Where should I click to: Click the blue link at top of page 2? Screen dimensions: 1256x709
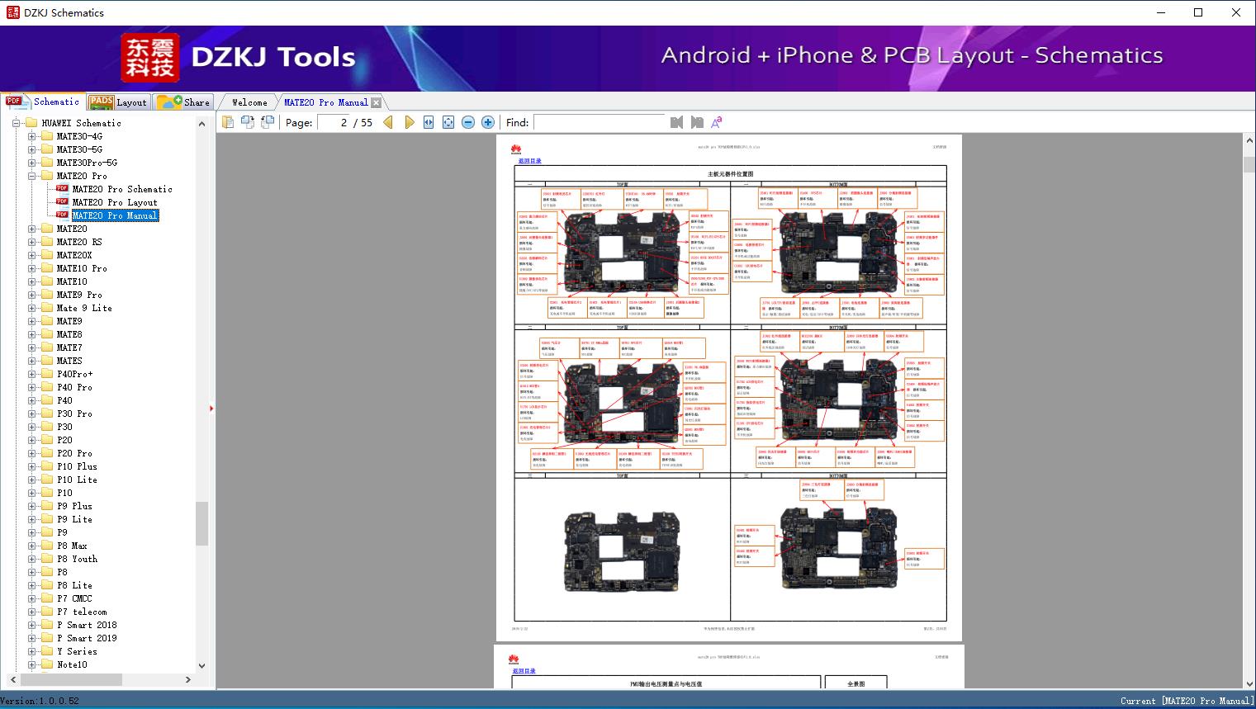tap(530, 161)
